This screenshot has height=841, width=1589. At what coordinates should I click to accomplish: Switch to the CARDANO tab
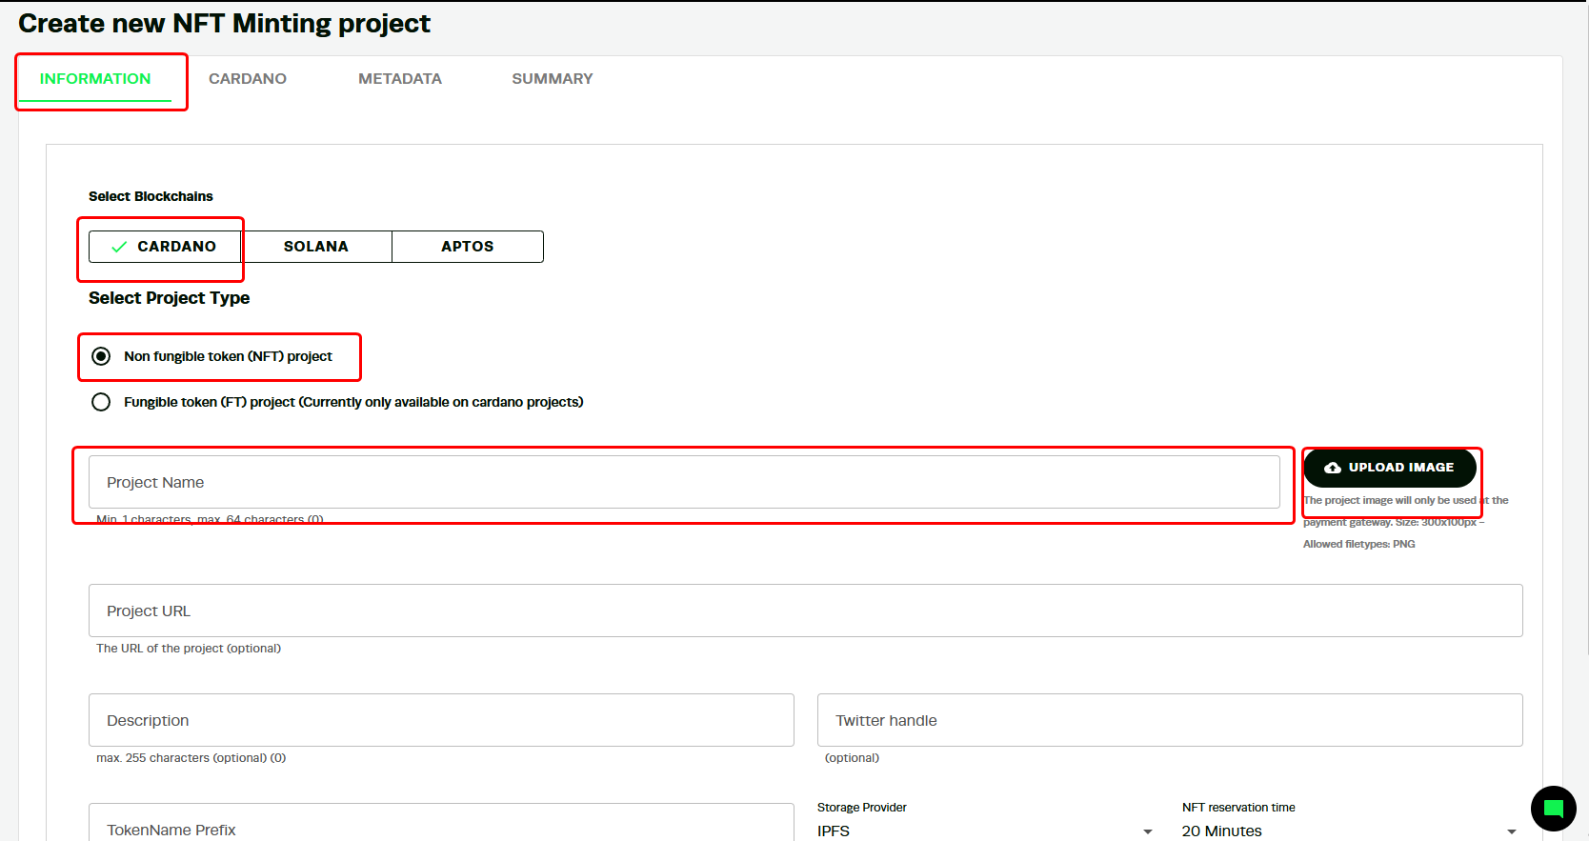point(248,79)
